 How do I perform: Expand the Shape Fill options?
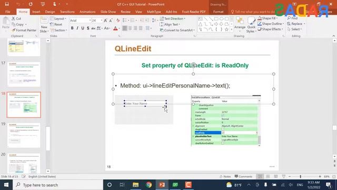click(x=267, y=18)
